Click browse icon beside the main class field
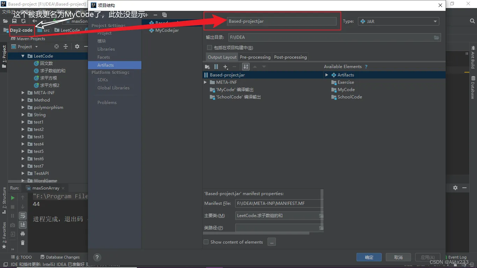 tap(321, 216)
